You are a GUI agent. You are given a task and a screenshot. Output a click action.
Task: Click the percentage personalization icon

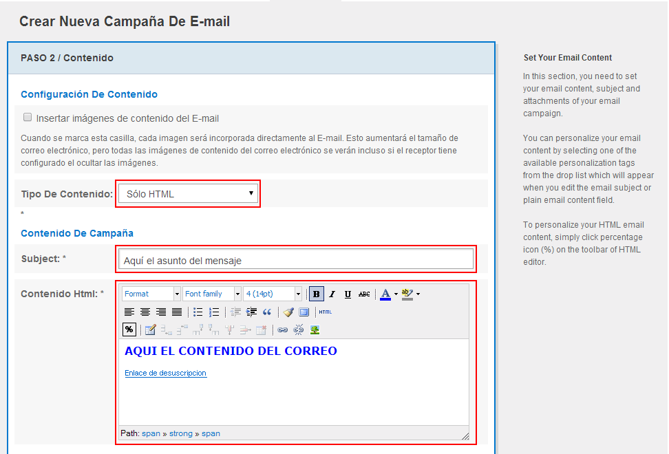pyautogui.click(x=129, y=329)
